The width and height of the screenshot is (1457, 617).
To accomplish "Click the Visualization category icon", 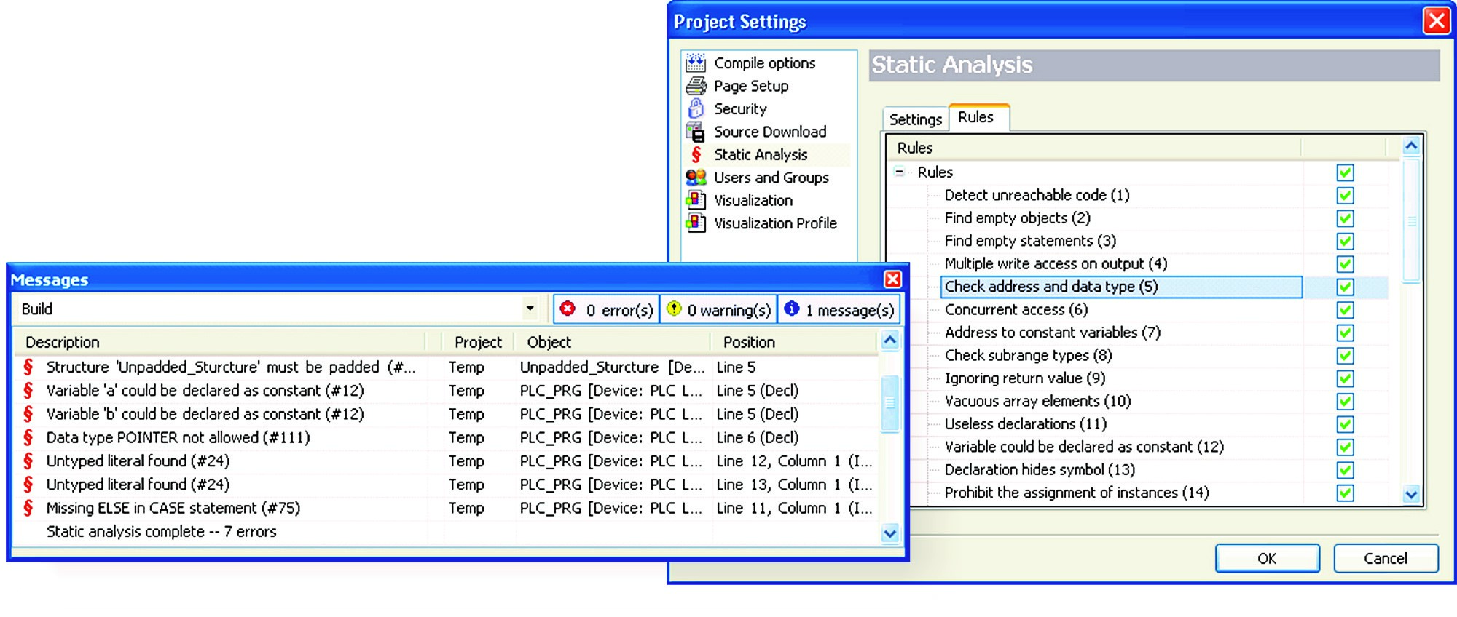I will pos(696,200).
